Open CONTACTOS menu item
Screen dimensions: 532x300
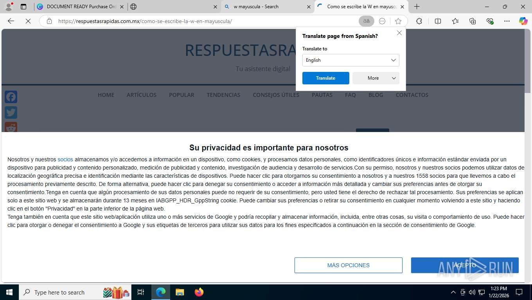click(x=412, y=95)
